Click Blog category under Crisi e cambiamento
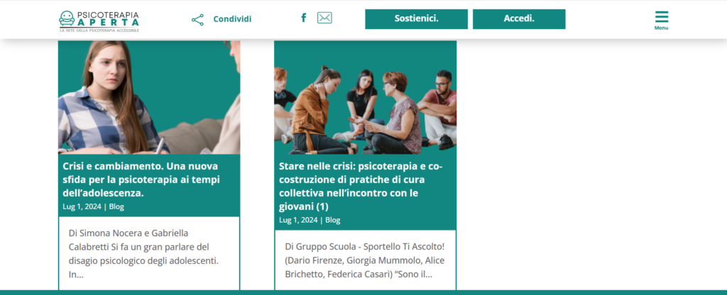 (116, 206)
